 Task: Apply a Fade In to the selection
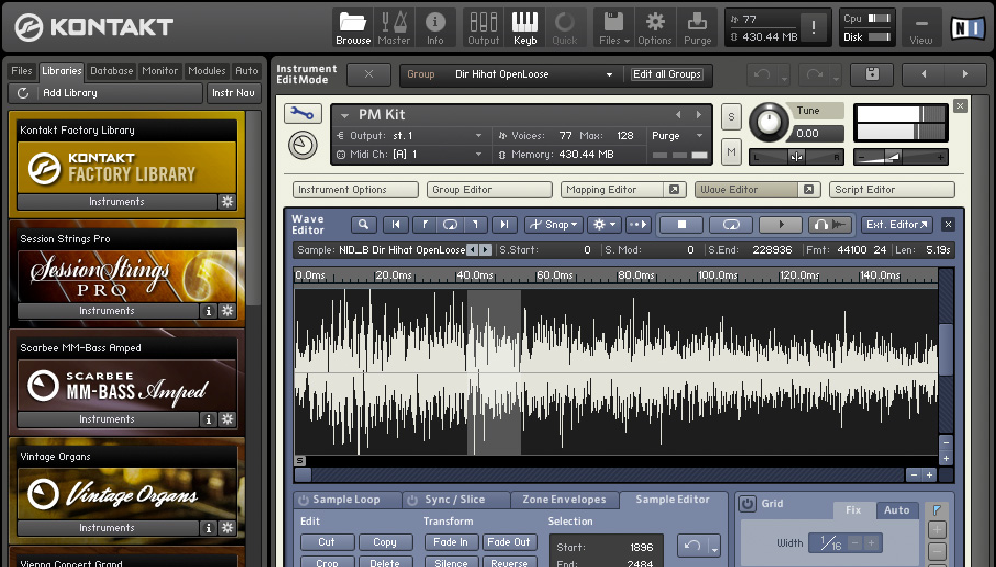(451, 542)
